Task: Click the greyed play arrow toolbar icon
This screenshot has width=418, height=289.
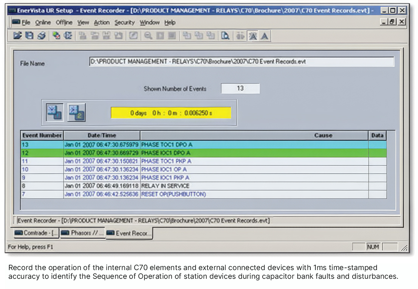Action: [160, 36]
